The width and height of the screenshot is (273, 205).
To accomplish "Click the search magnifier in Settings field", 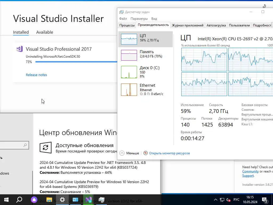I will [x=25, y=145].
